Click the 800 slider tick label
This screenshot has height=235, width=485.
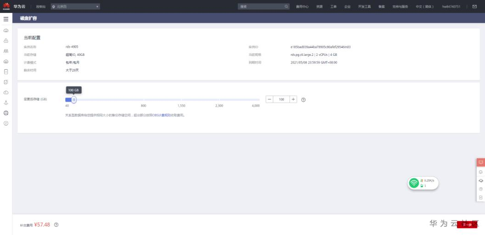[x=143, y=106]
